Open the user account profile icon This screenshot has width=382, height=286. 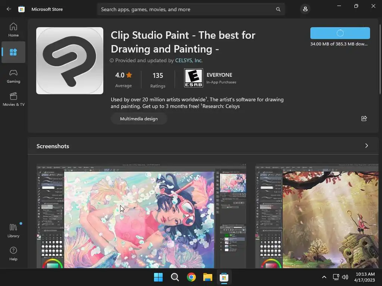(305, 9)
